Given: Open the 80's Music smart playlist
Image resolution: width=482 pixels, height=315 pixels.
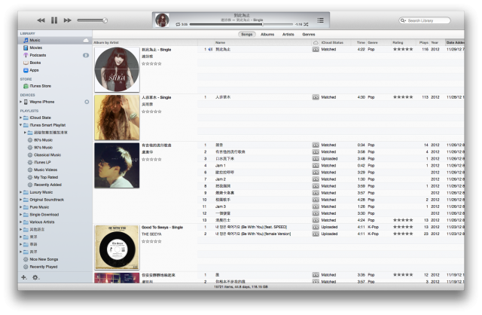Looking at the screenshot, I should (x=43, y=140).
